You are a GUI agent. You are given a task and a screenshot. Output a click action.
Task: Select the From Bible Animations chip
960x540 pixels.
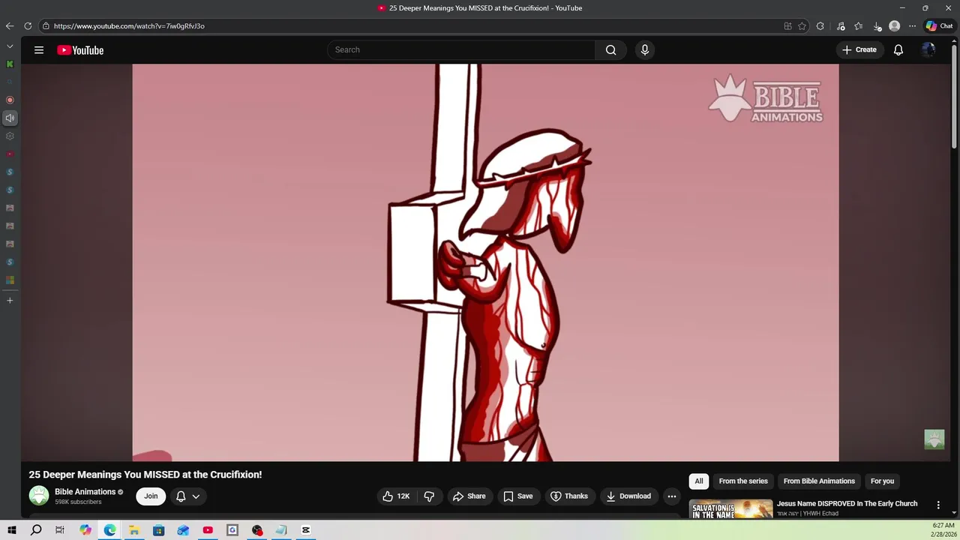[819, 481]
